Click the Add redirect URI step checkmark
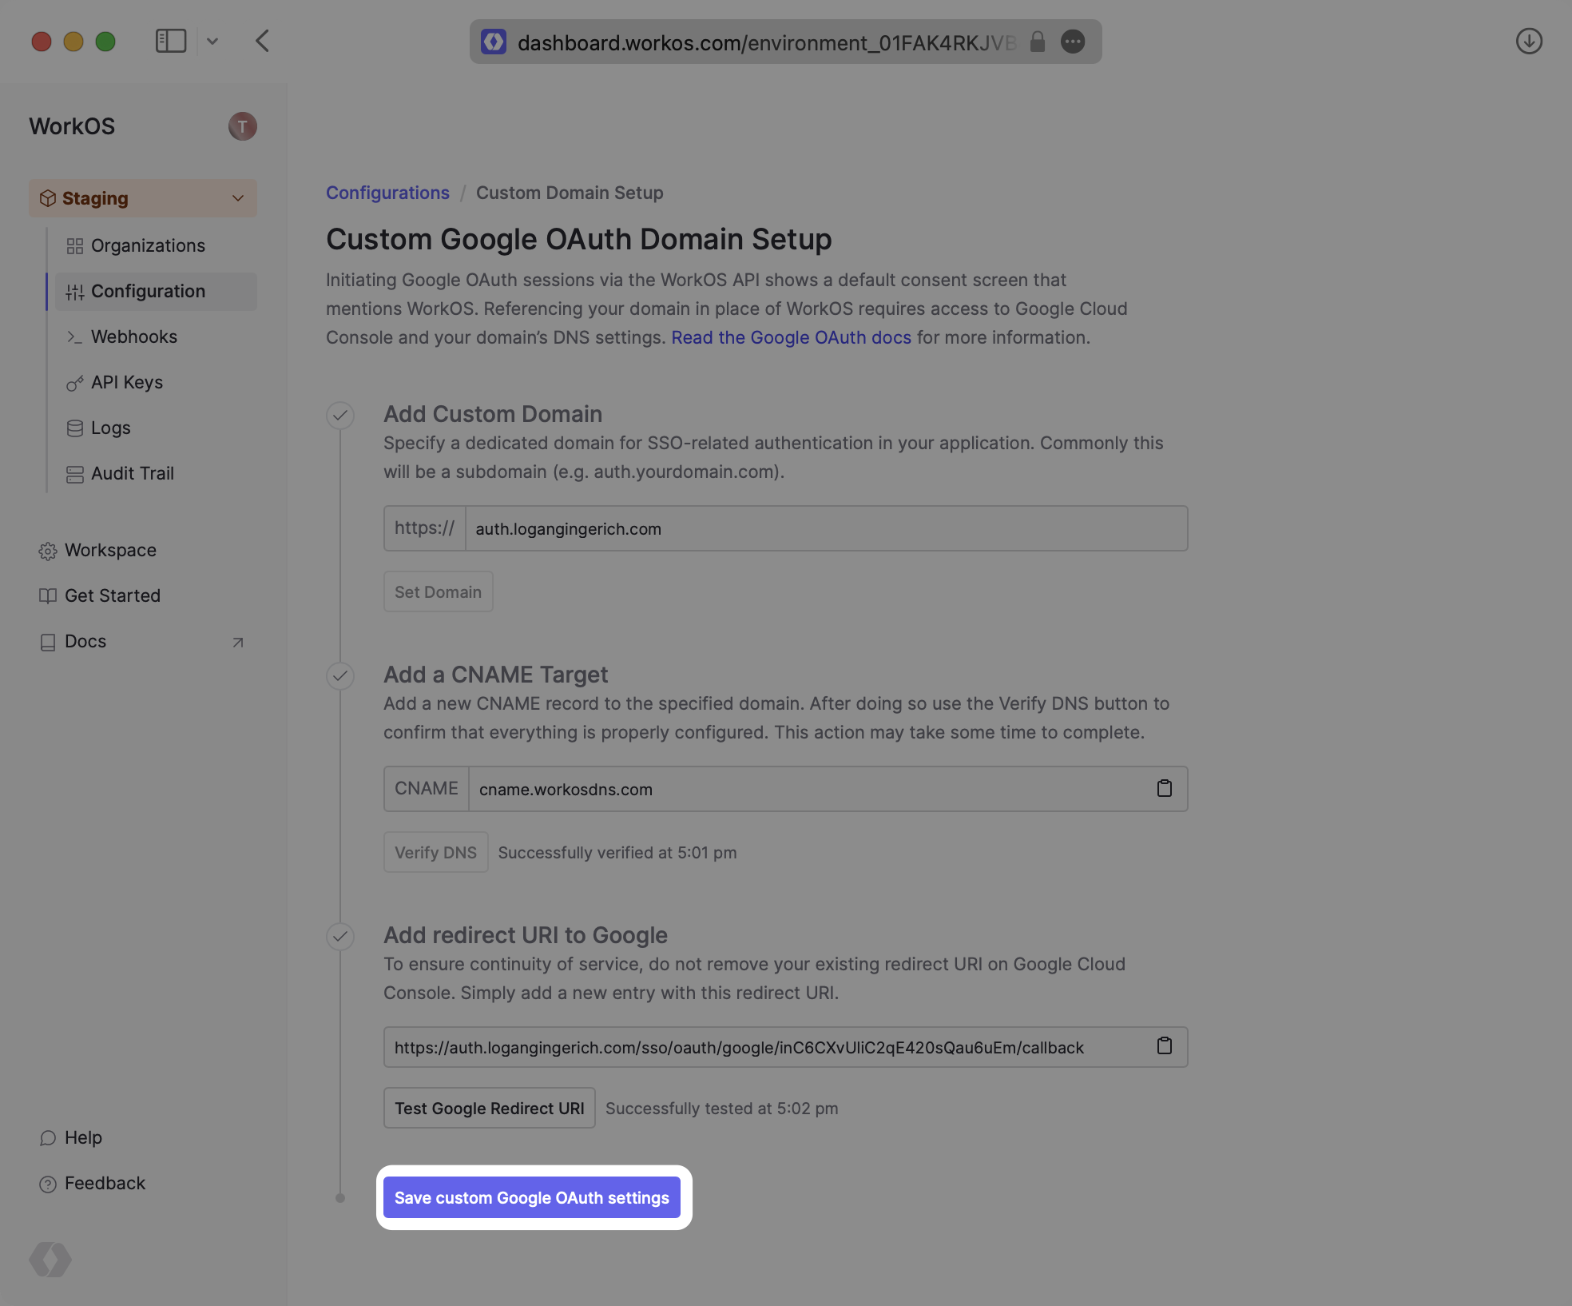Viewport: 1572px width, 1306px height. tap(340, 936)
